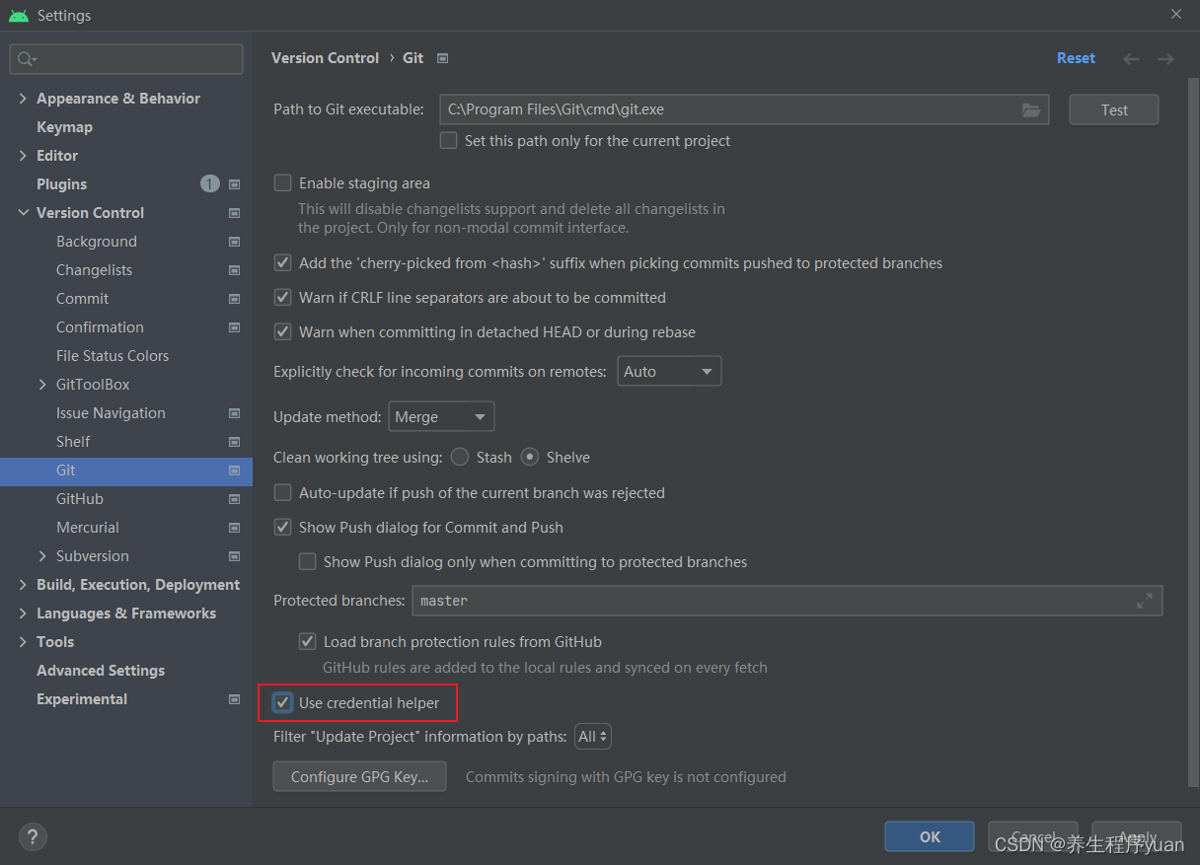Viewport: 1200px width, 865px height.
Task: Open the Plugins settings page
Action: [x=61, y=184]
